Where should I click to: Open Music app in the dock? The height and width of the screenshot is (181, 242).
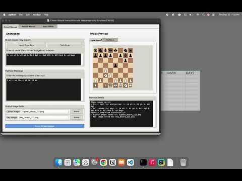(152, 162)
